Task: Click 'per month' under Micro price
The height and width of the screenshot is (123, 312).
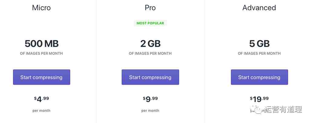Action: point(41,111)
